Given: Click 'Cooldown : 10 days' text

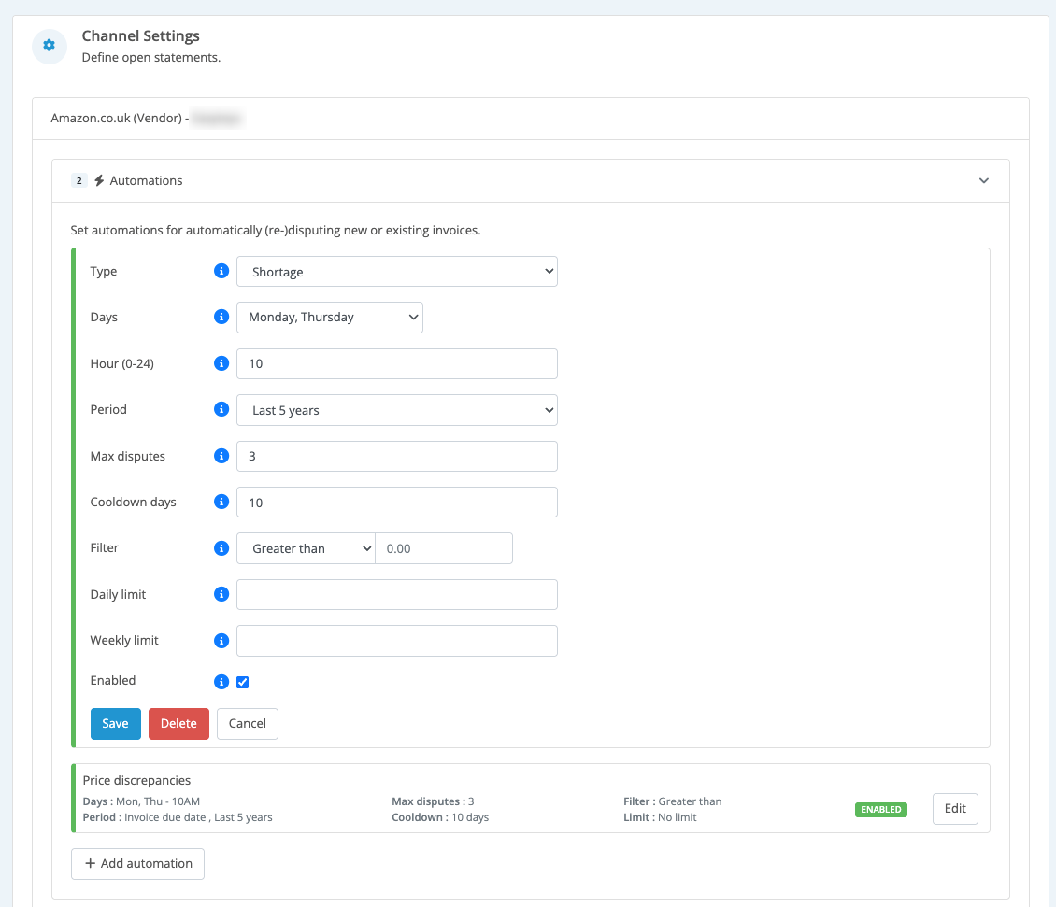Looking at the screenshot, I should tap(440, 817).
